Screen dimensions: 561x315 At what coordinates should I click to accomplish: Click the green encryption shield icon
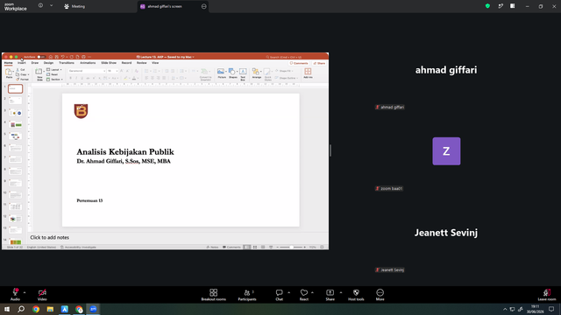coord(487,6)
